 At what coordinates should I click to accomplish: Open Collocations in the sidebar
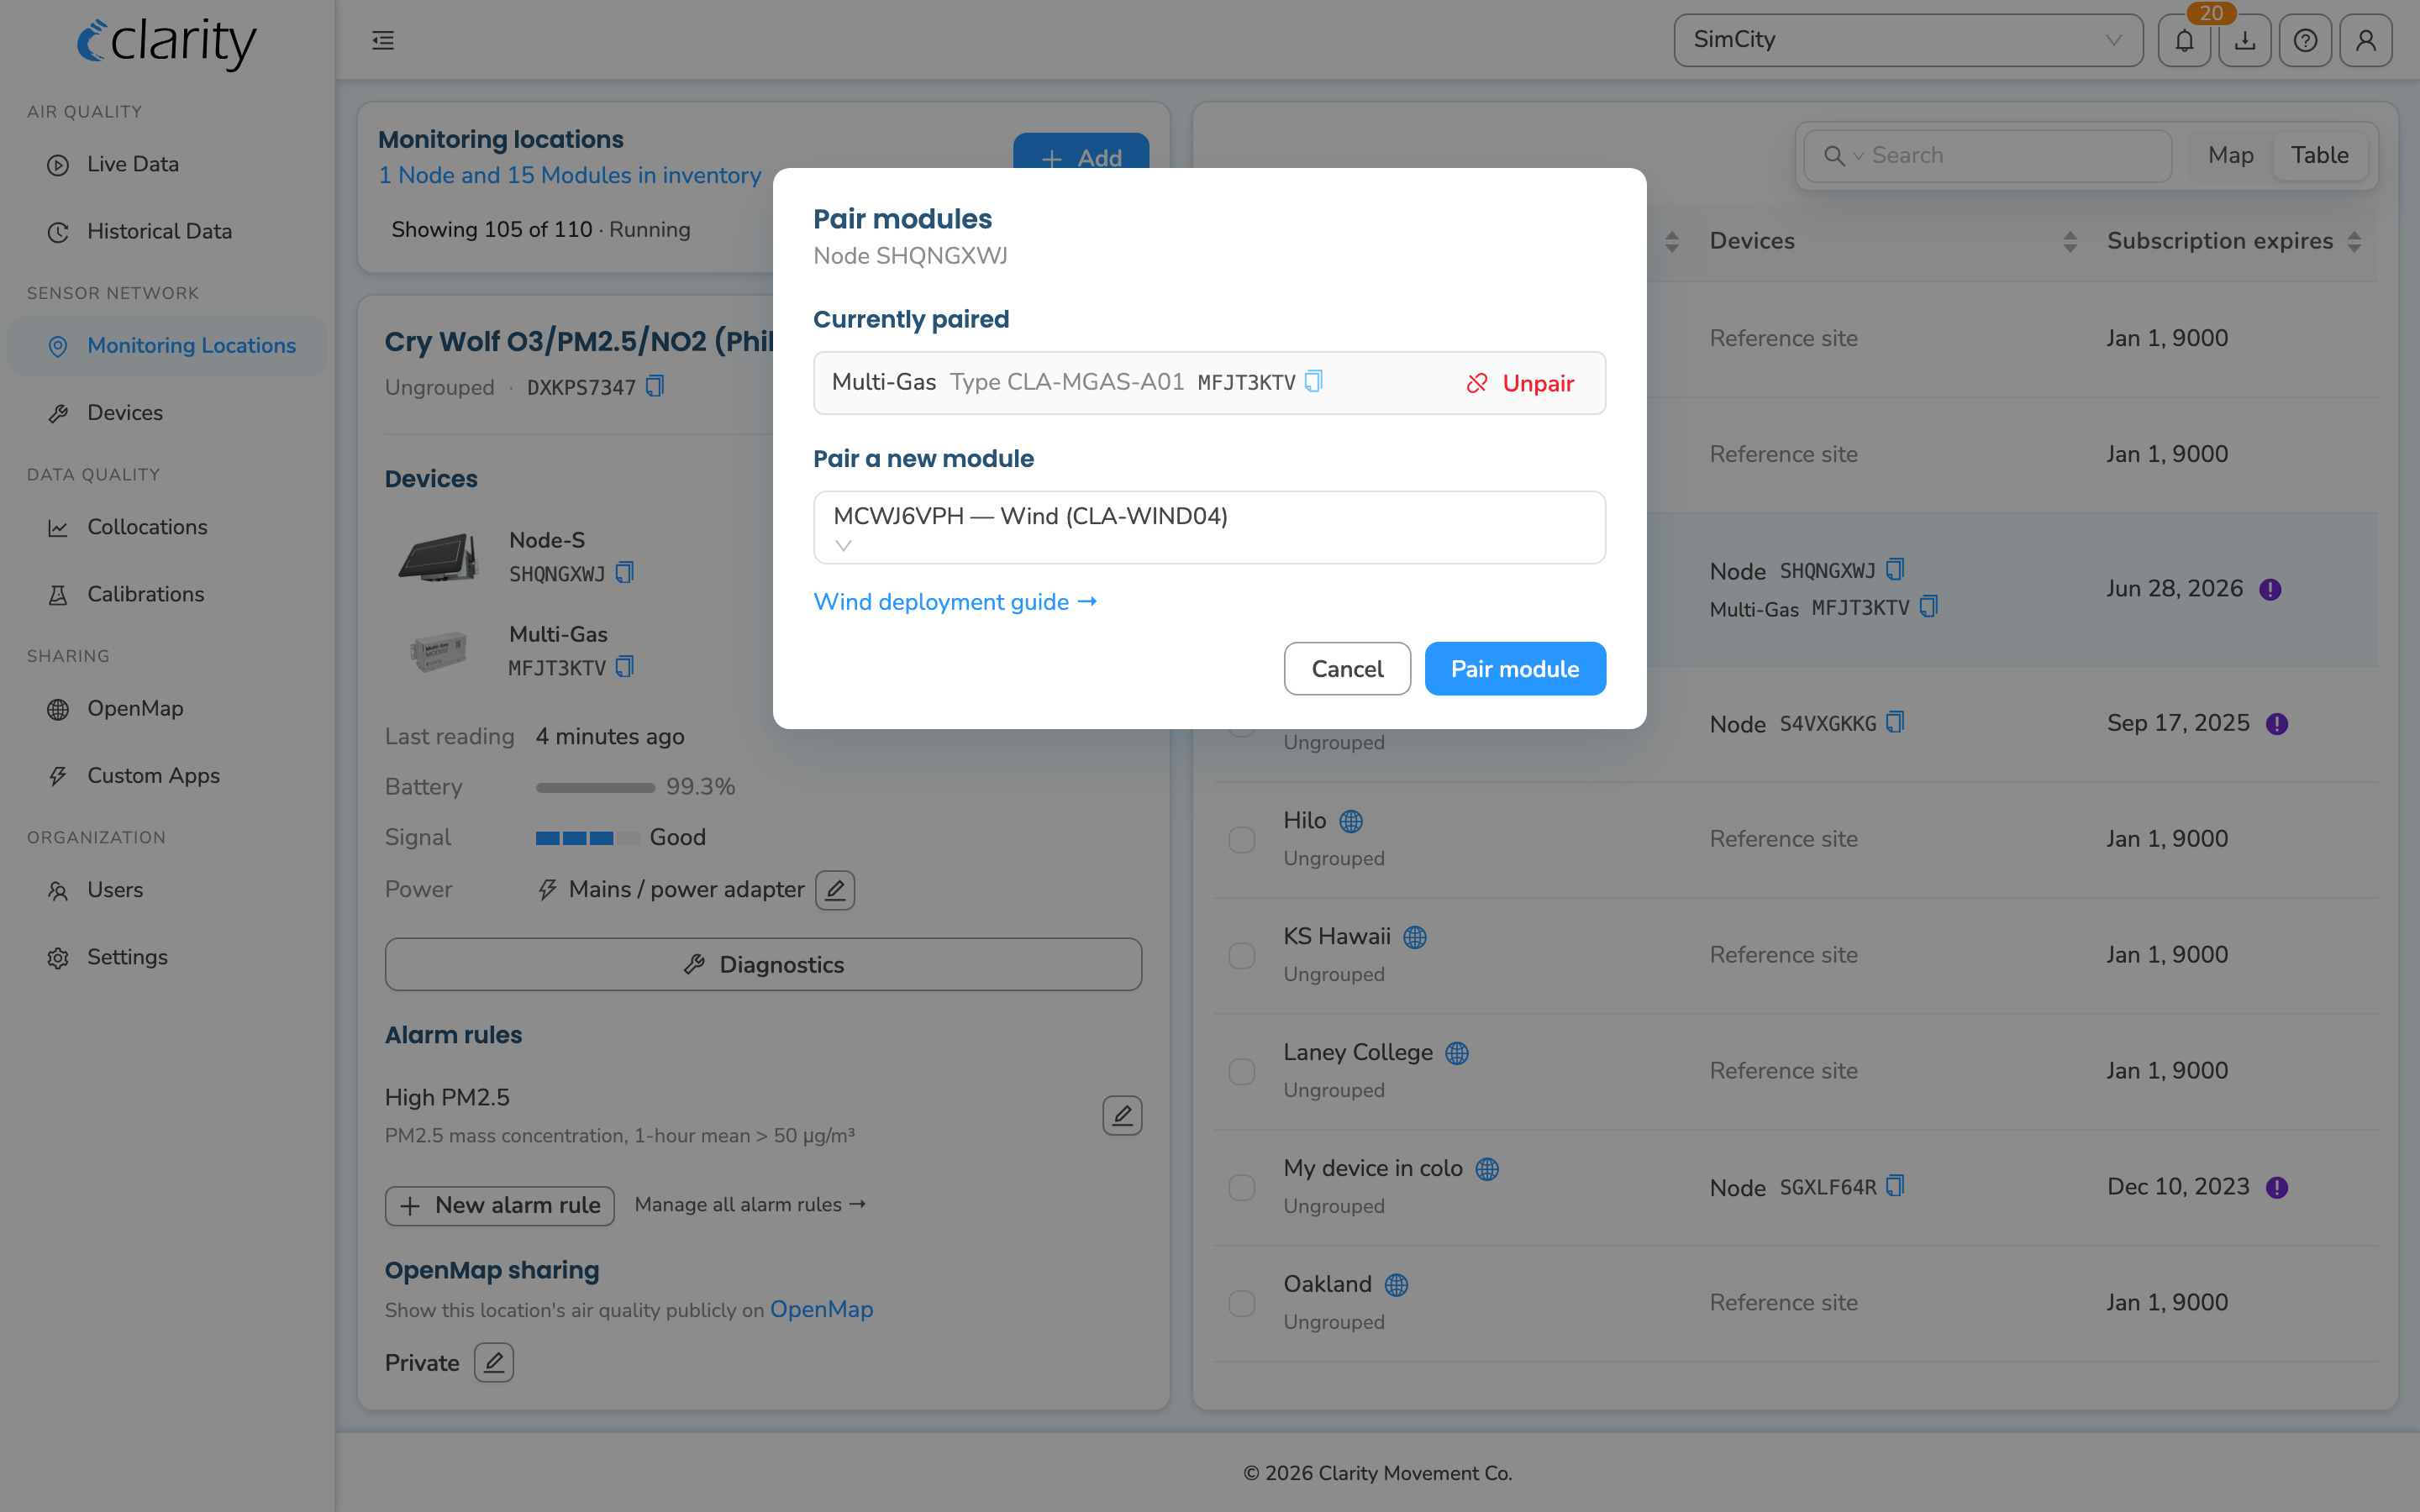[167, 527]
